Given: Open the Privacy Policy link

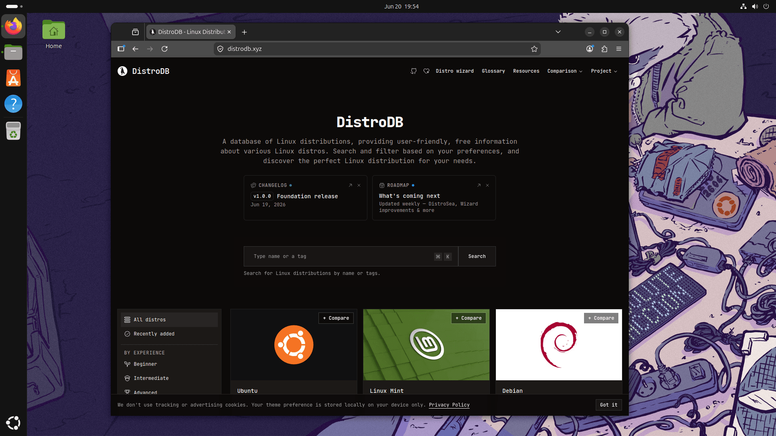Looking at the screenshot, I should pyautogui.click(x=449, y=405).
